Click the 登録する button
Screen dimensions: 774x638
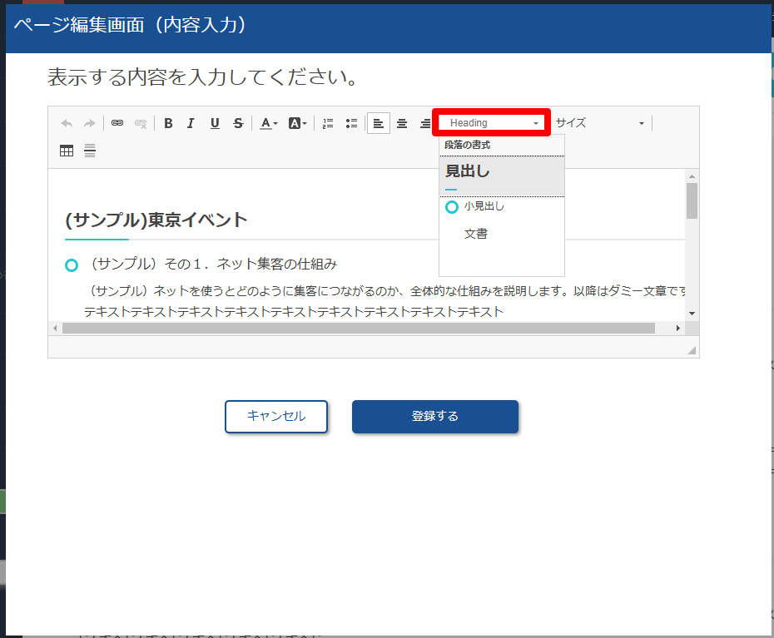(x=435, y=417)
